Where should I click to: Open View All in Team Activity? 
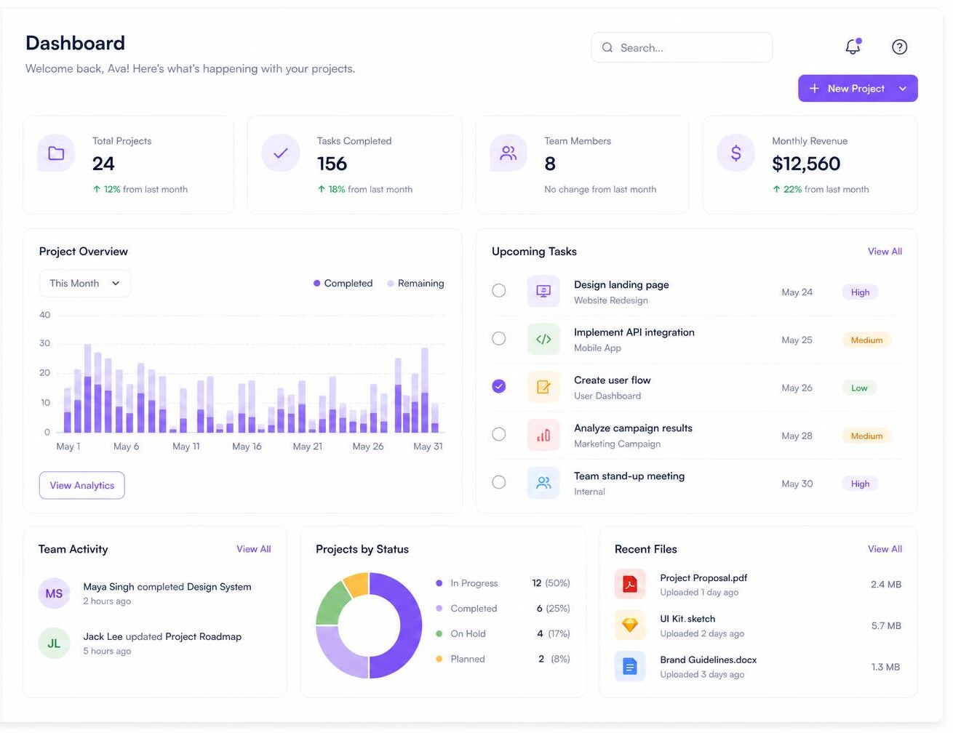[253, 549]
